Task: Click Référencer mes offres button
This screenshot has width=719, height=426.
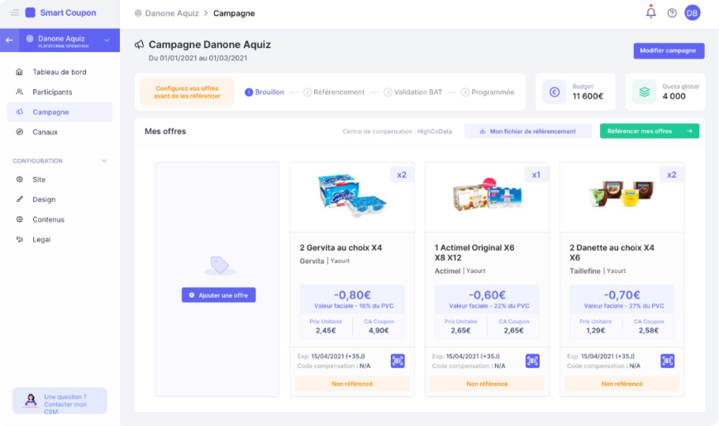Action: pyautogui.click(x=649, y=131)
